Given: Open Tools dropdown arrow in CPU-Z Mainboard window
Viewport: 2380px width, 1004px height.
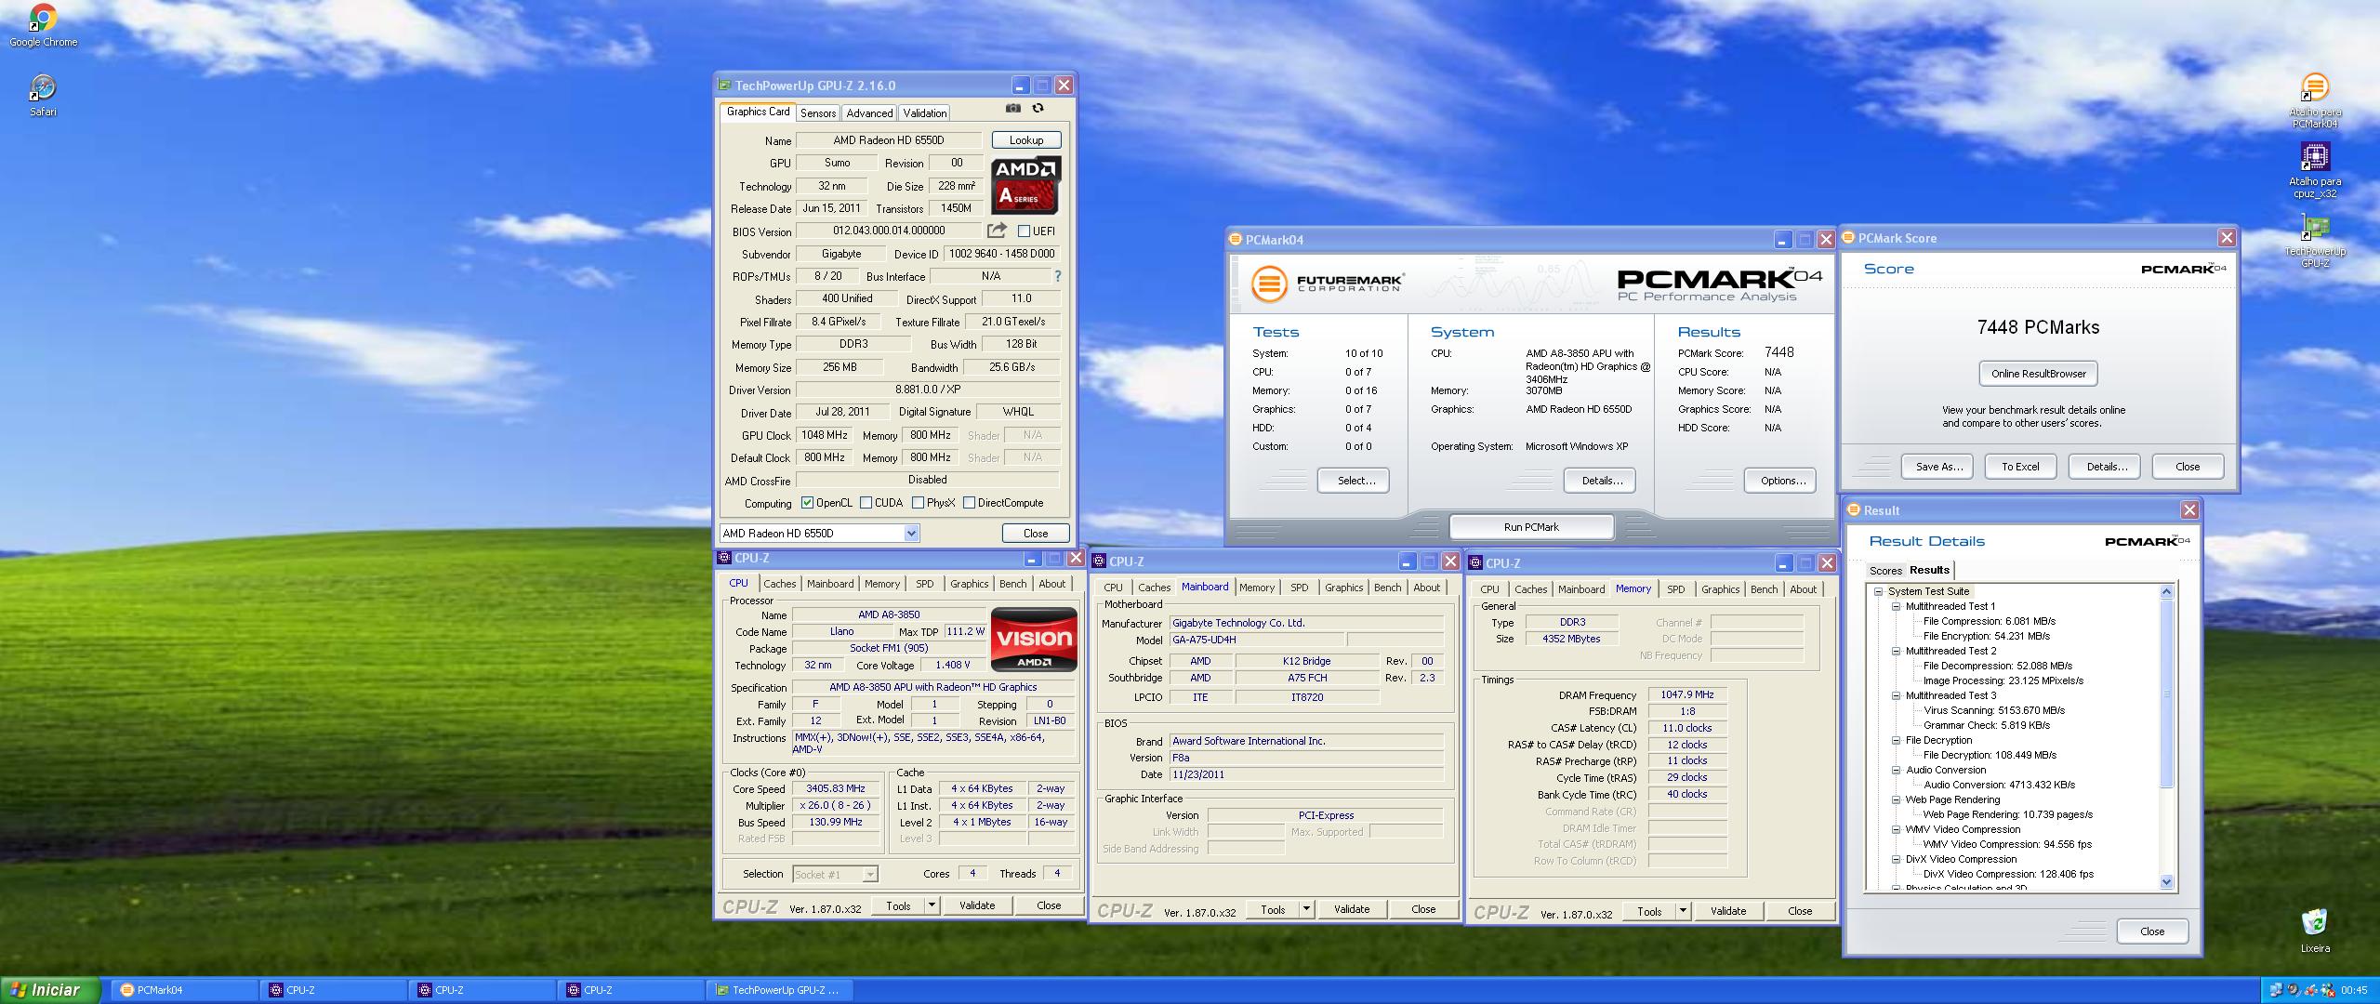Looking at the screenshot, I should [1306, 909].
